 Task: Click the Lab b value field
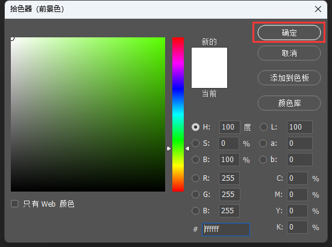point(299,160)
